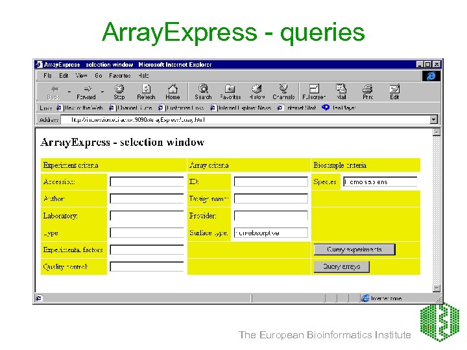Reload the page with Refresh
Image resolution: width=467 pixels, height=350 pixels.
click(x=146, y=92)
